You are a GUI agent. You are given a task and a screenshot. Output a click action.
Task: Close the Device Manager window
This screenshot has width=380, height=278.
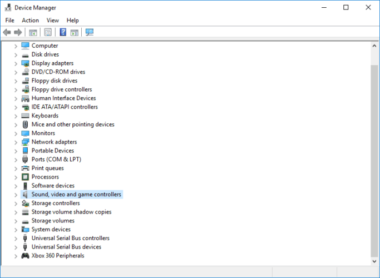click(x=368, y=8)
